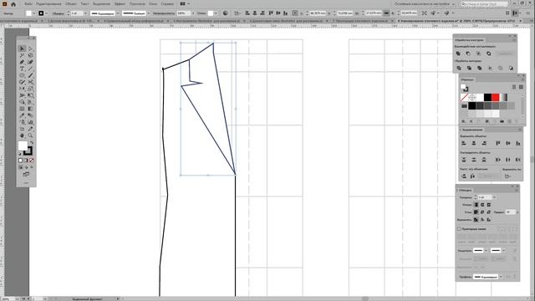Select the Eyedropper tool

23,115
